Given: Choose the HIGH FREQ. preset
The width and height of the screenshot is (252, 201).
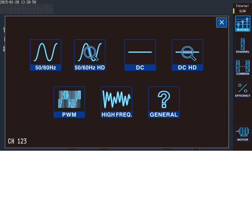Looking at the screenshot, I should tap(117, 102).
